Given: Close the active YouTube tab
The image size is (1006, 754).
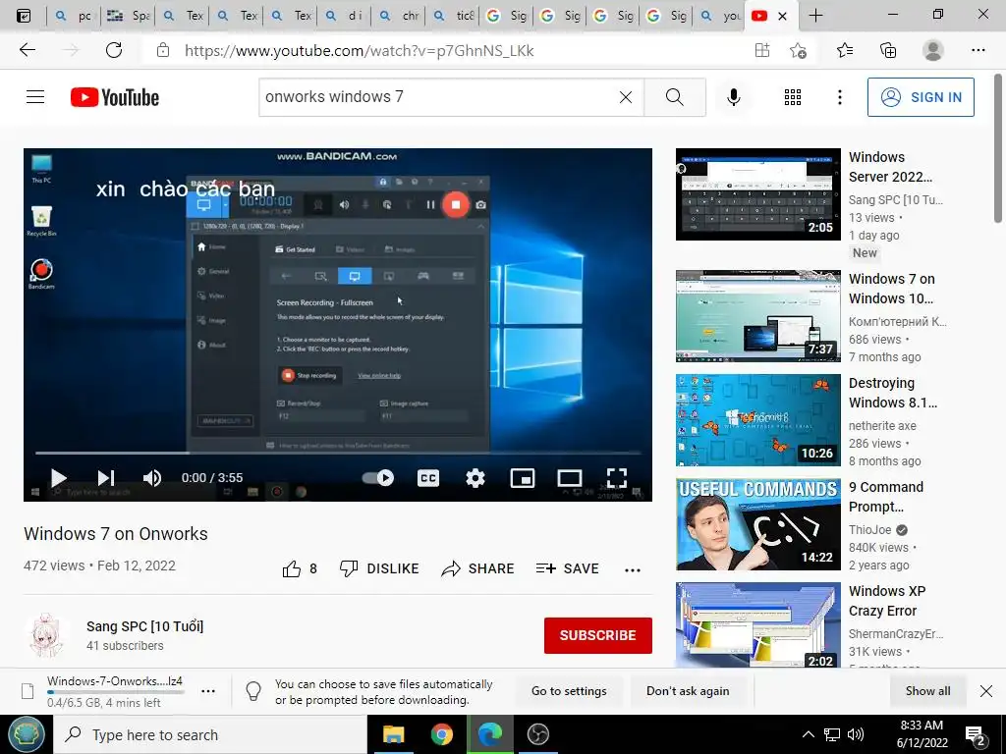Looking at the screenshot, I should click(x=782, y=16).
